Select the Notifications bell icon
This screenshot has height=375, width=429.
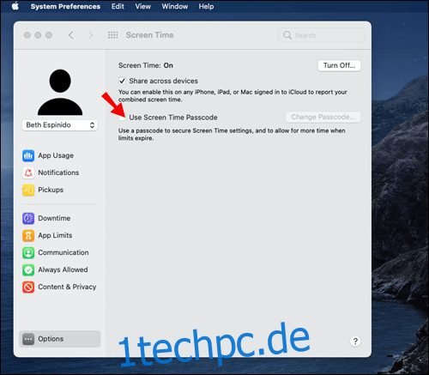click(28, 172)
